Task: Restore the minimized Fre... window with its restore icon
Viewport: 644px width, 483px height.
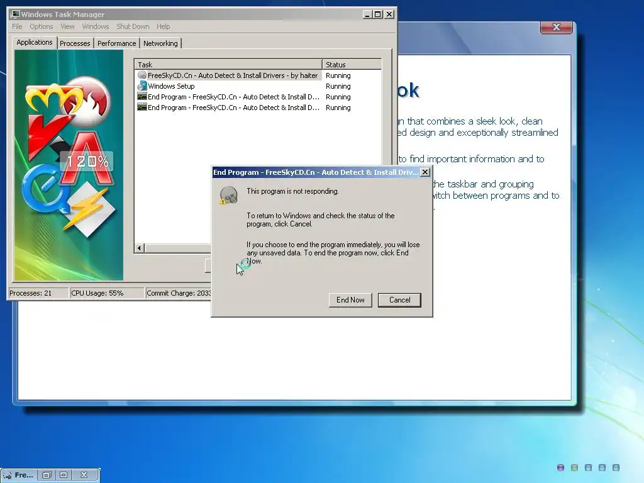Action: point(47,475)
